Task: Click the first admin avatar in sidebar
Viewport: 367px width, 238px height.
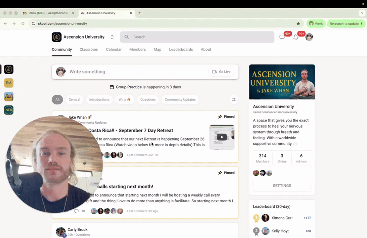Action: [256, 173]
